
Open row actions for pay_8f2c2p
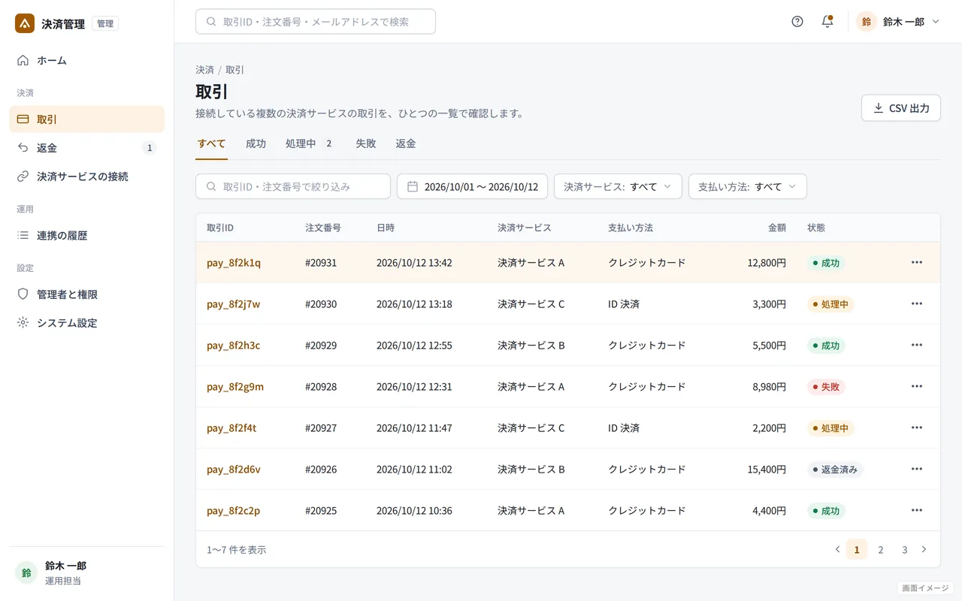pyautogui.click(x=917, y=511)
